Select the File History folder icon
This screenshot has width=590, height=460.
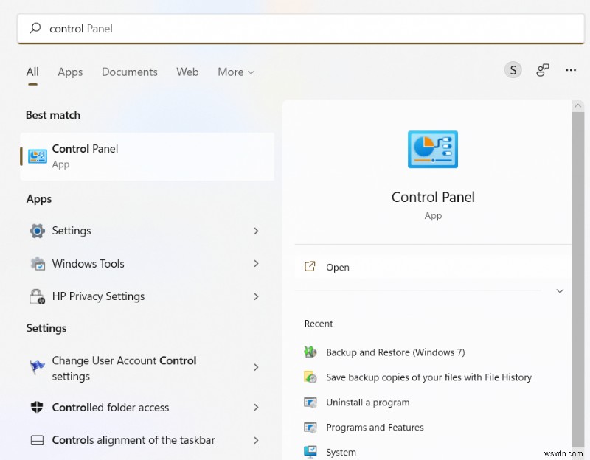(x=310, y=377)
